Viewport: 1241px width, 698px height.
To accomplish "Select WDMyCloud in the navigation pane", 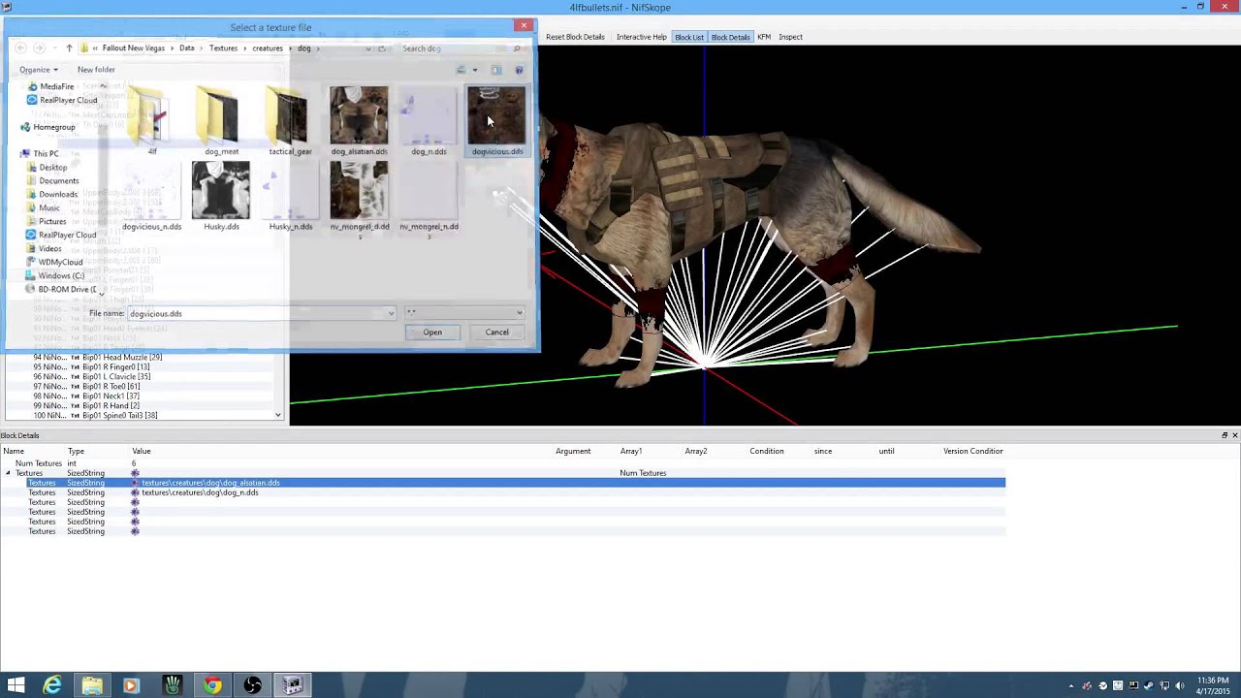I will coord(60,263).
